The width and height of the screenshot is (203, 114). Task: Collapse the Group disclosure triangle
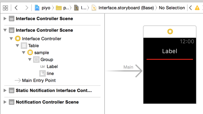[30, 60]
